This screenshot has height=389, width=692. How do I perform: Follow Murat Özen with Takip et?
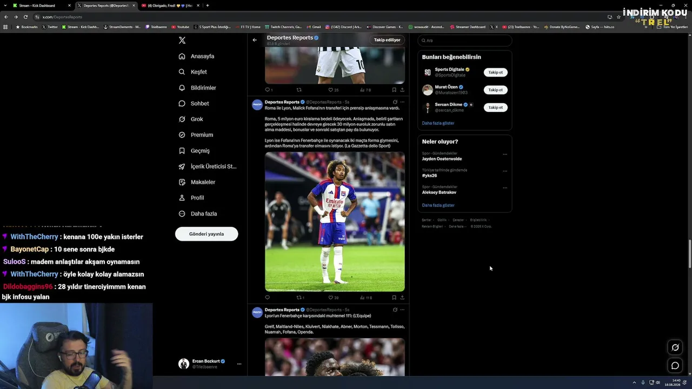click(x=495, y=90)
